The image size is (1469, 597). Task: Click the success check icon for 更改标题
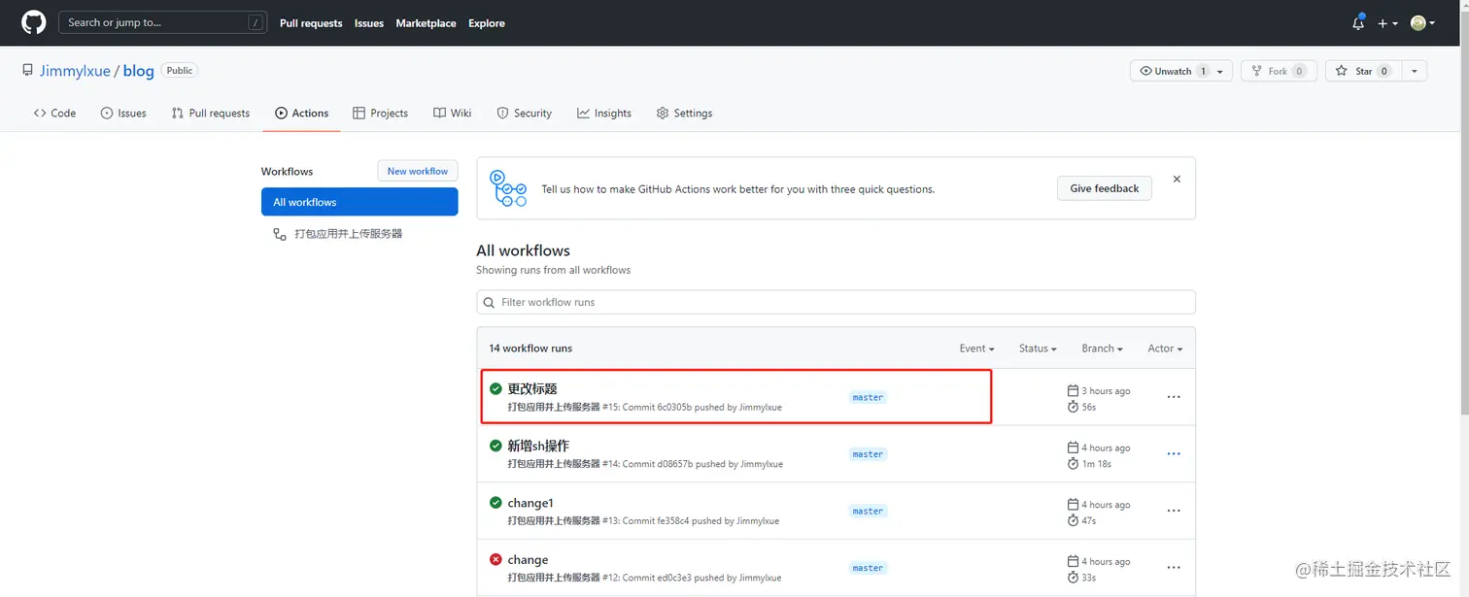click(x=495, y=388)
